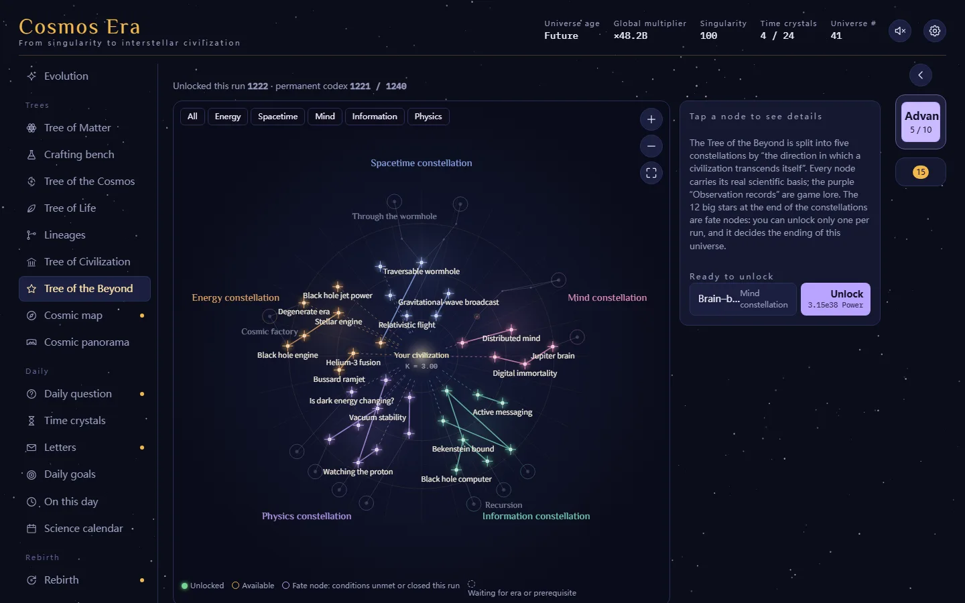Image resolution: width=965 pixels, height=603 pixels.
Task: Open the Cosmic map
Action: click(x=84, y=316)
